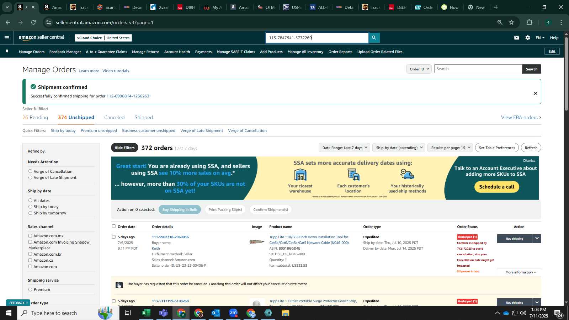The height and width of the screenshot is (320, 569).
Task: Dismiss the Shipment confirmed banner
Action: coord(535,93)
